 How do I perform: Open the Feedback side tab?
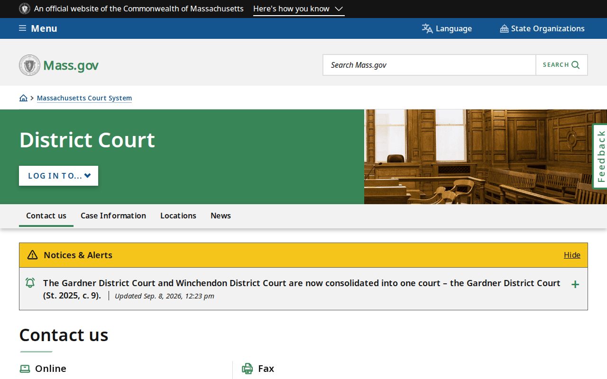[600, 156]
